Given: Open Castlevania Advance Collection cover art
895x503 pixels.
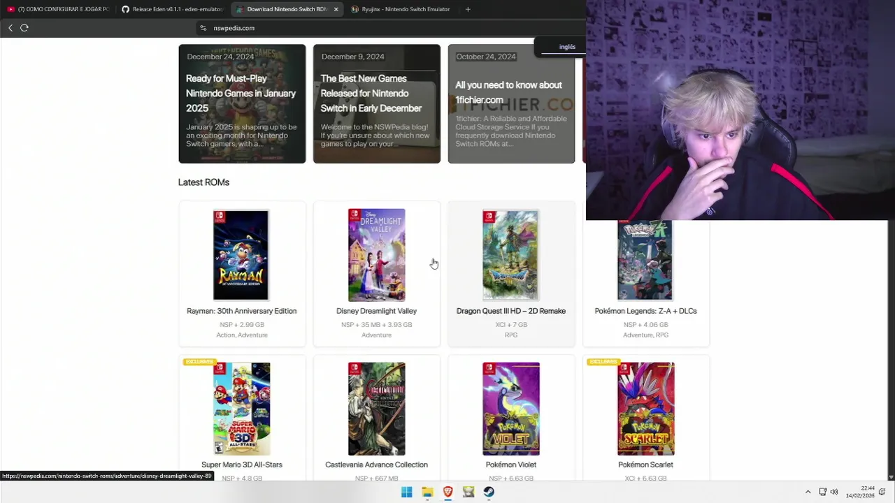Looking at the screenshot, I should 376,409.
